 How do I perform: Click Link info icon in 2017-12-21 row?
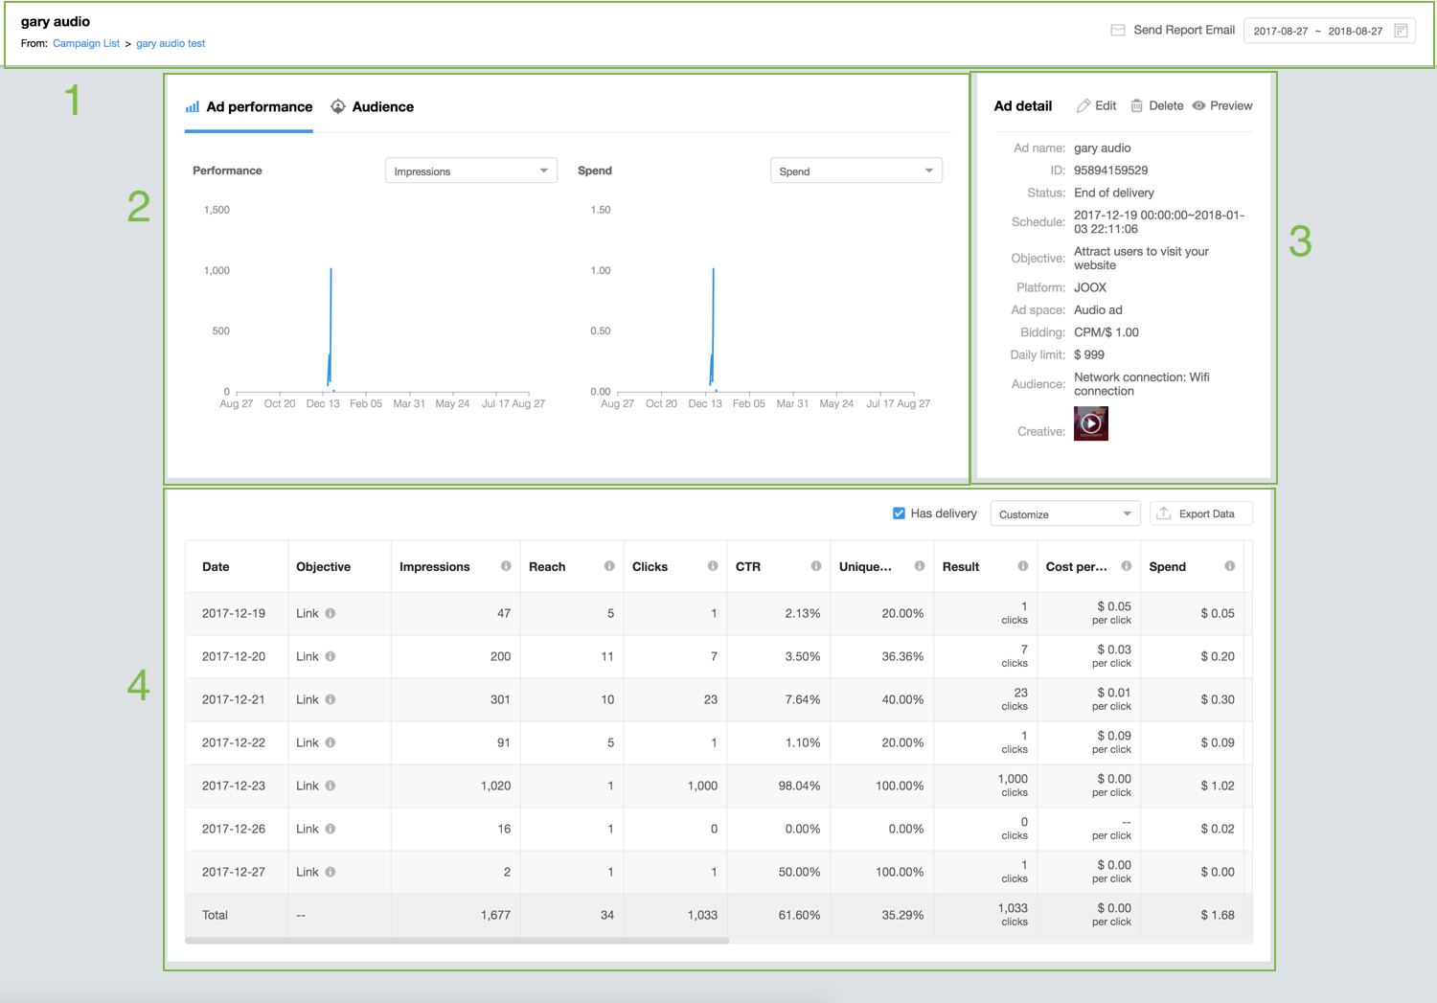coord(331,699)
